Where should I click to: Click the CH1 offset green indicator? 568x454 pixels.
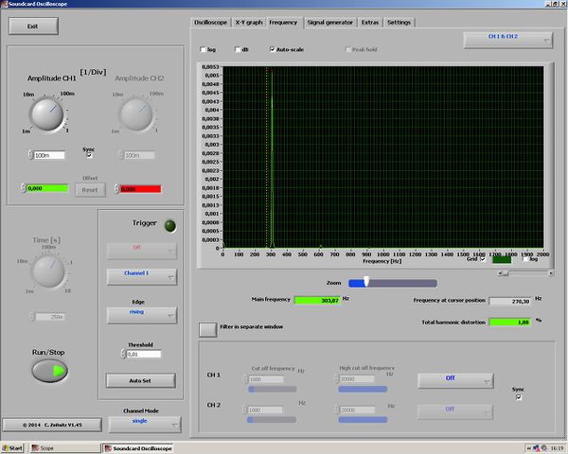48,188
